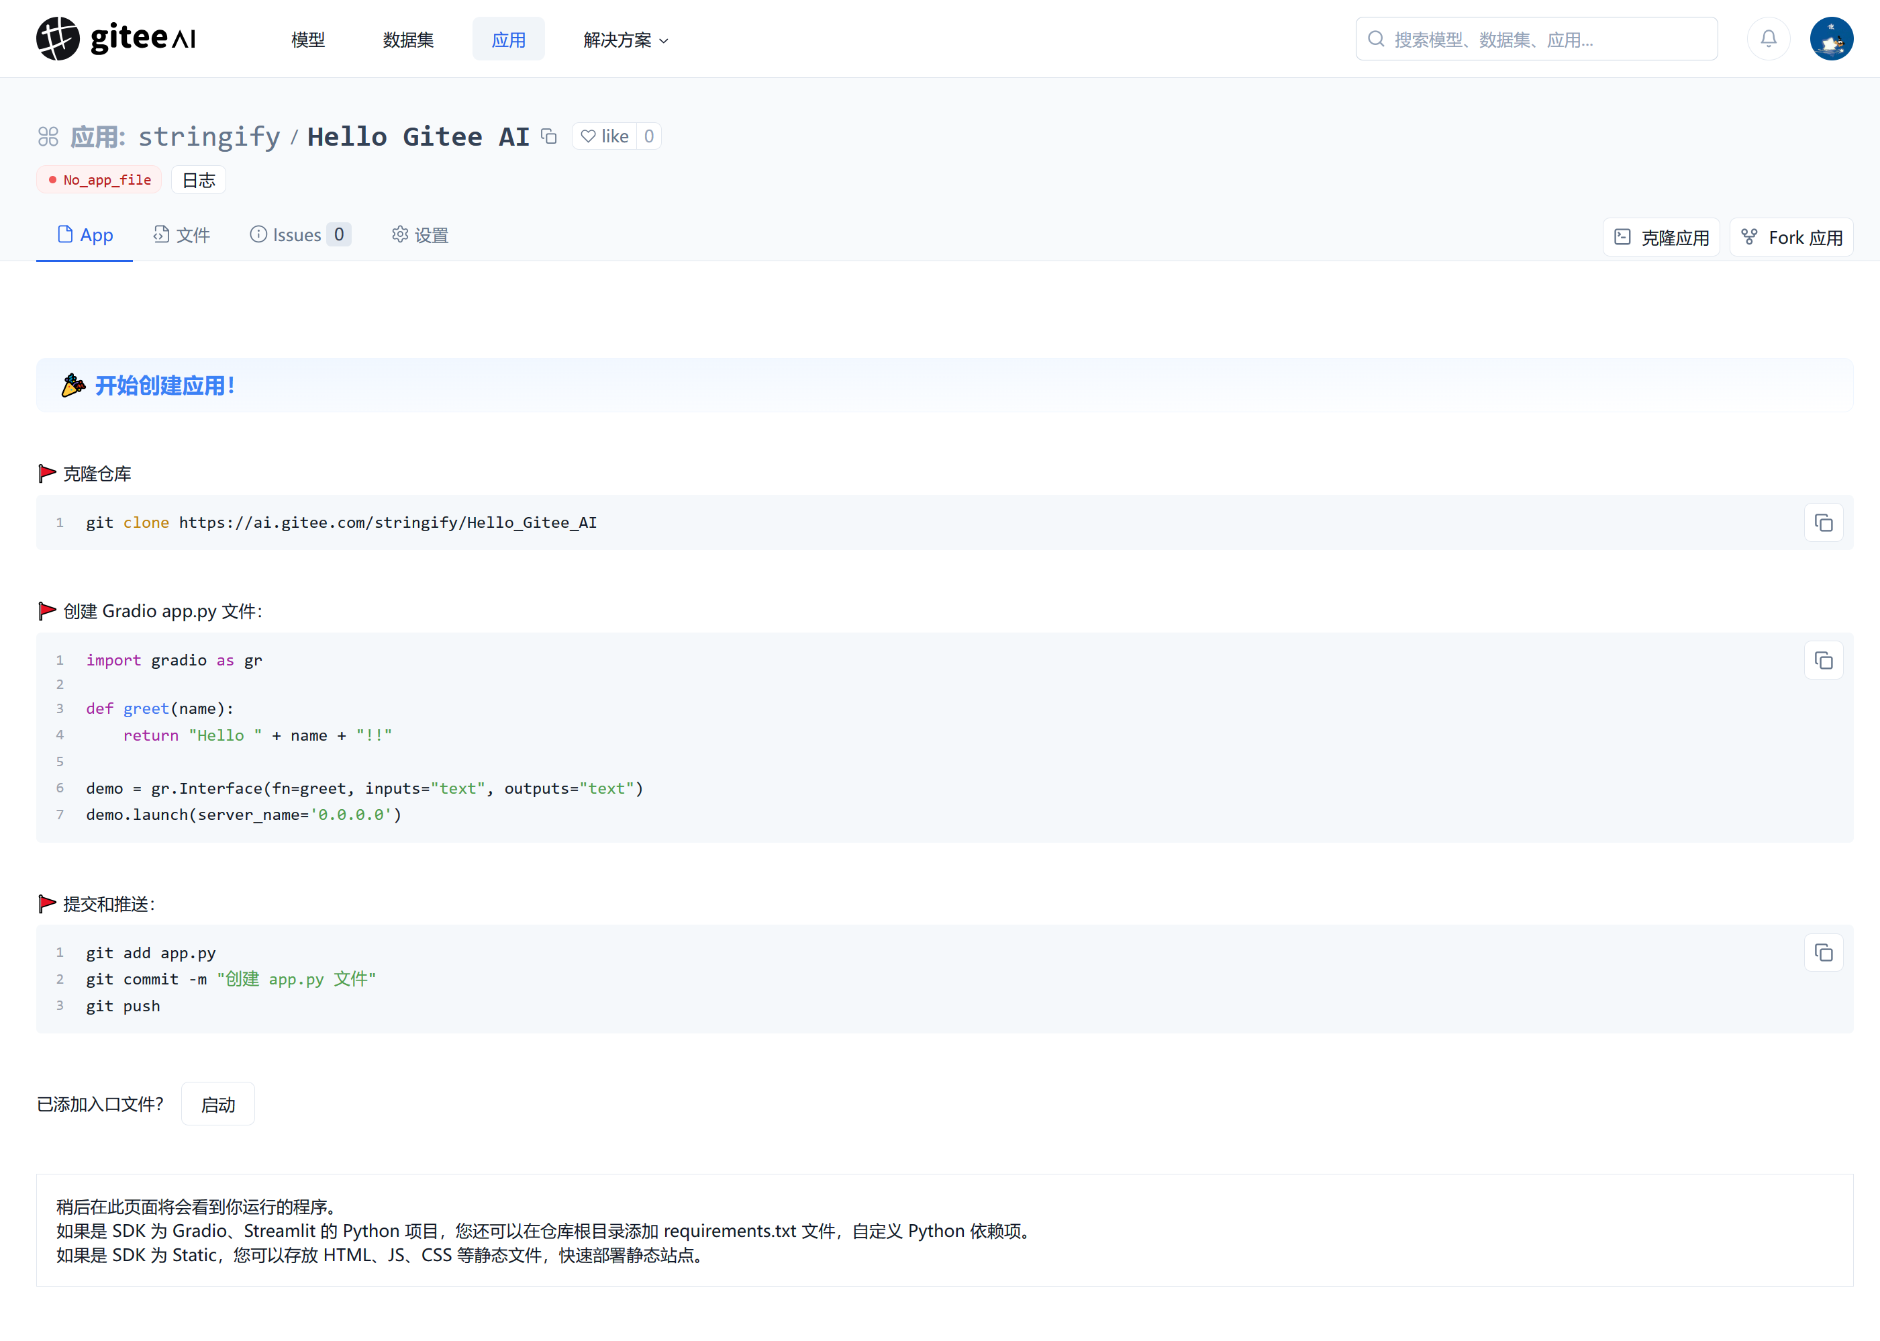Switch to the 文件 tab
The width and height of the screenshot is (1880, 1341).
pos(182,235)
